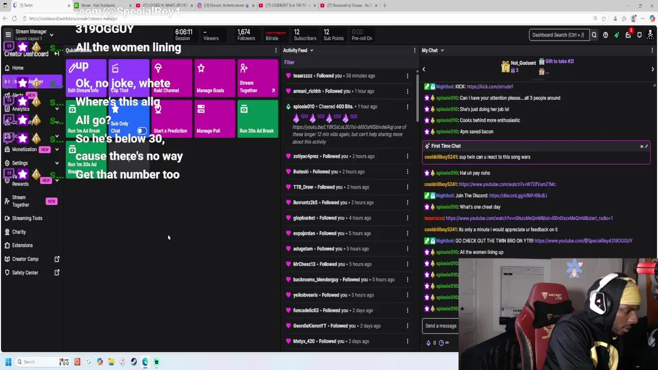The height and width of the screenshot is (370, 658).
Task: Go to Home in sidebar
Action: (x=32, y=68)
